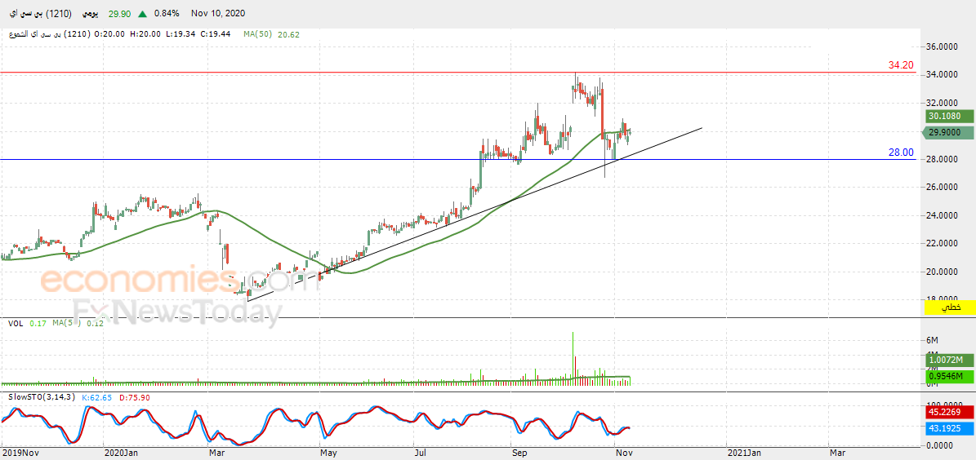
Task: Click the blue 43.1925 stochastic tag
Action: 949,429
